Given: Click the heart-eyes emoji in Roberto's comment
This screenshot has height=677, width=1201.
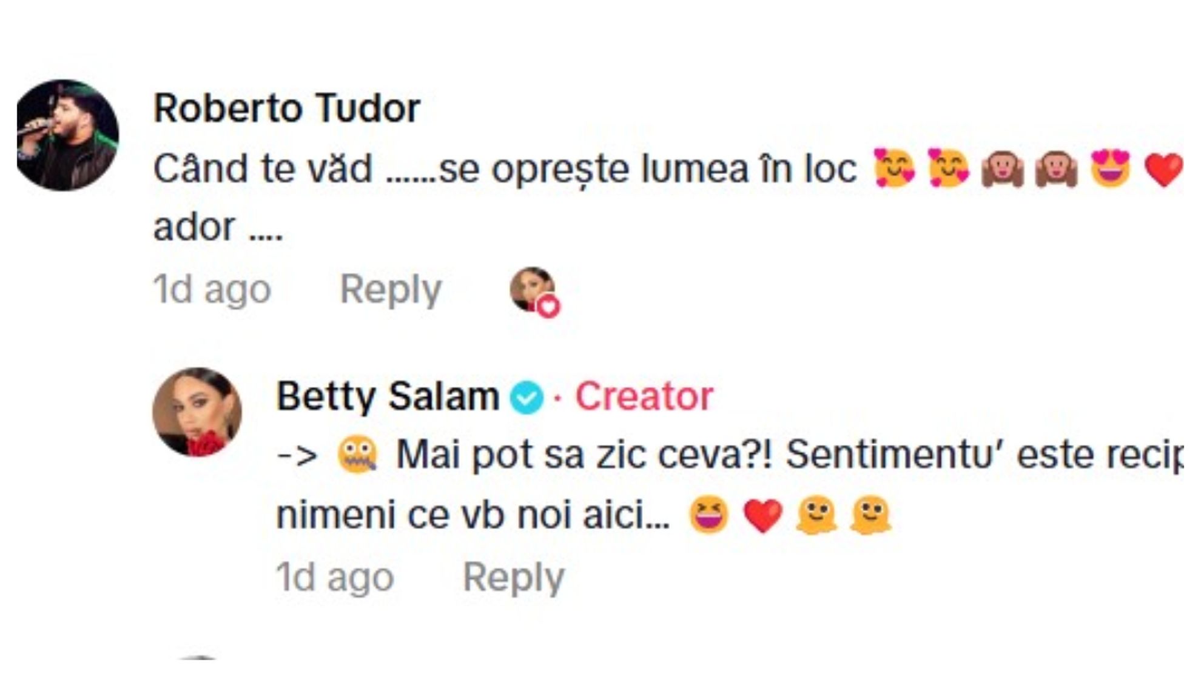Looking at the screenshot, I should [x=1110, y=168].
